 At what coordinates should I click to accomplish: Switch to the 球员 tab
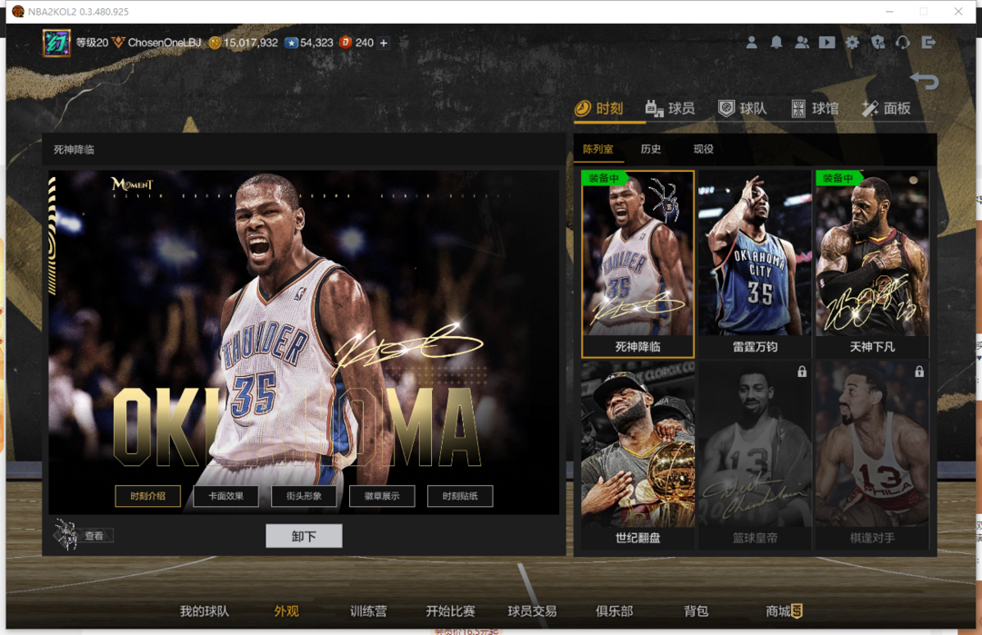pos(670,109)
